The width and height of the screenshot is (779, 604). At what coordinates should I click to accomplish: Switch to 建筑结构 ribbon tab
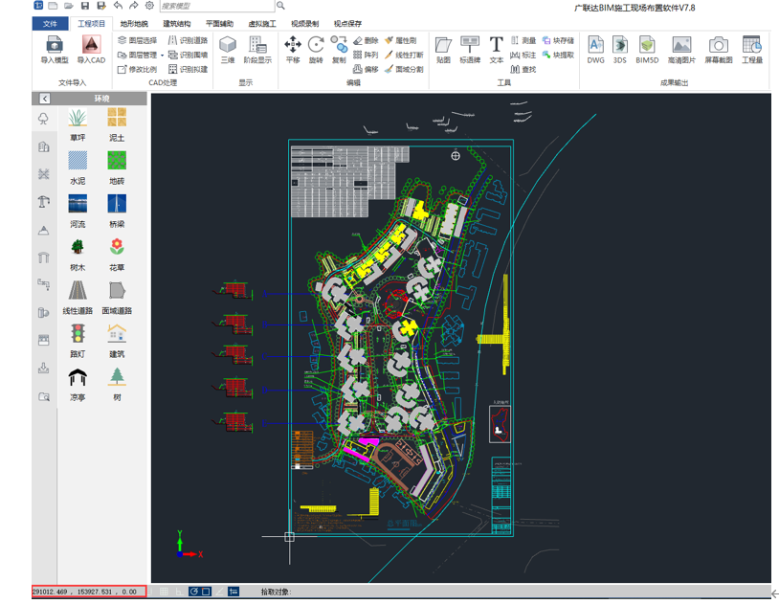(177, 23)
